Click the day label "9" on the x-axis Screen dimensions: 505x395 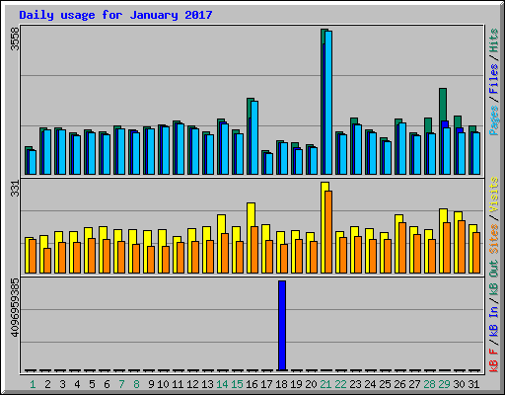pyautogui.click(x=151, y=384)
